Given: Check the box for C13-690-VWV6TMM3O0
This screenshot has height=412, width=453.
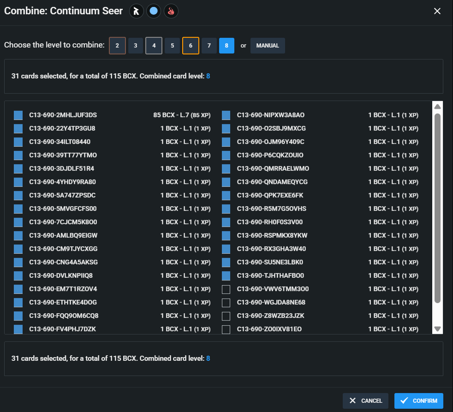Looking at the screenshot, I should point(226,289).
